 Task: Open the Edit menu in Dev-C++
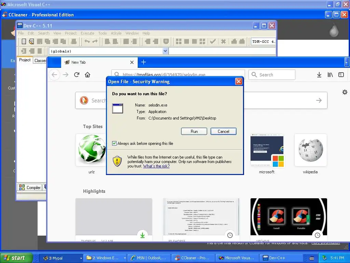(31, 33)
